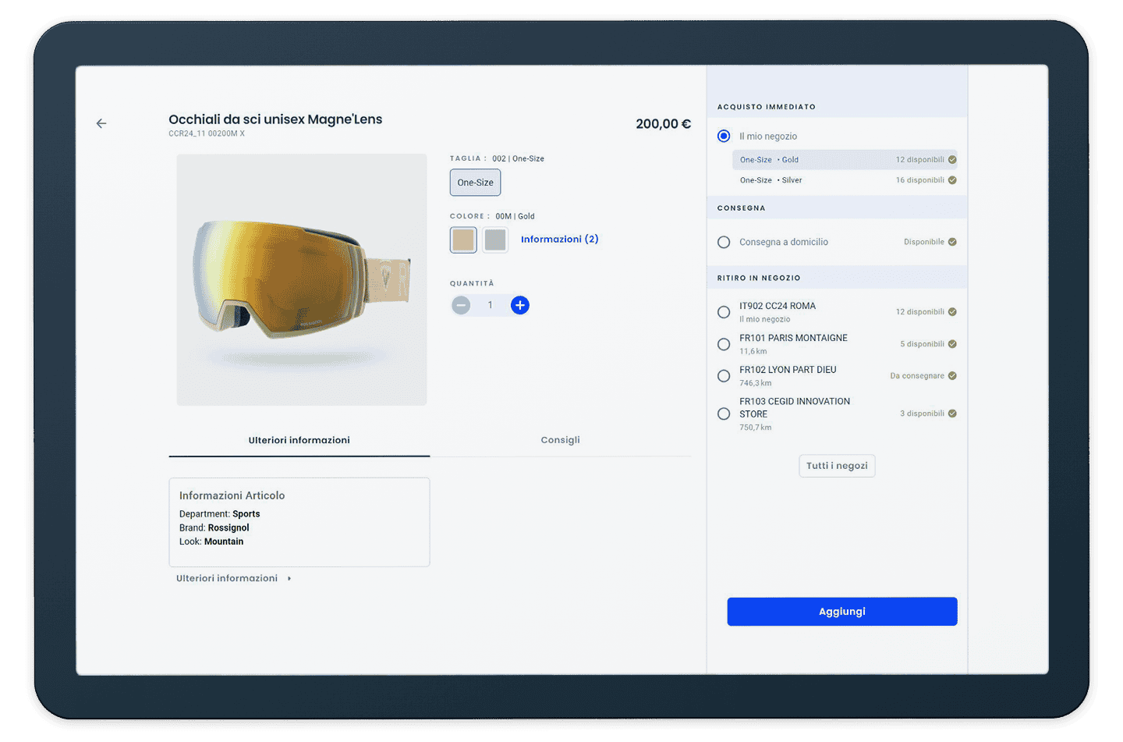1123x742 pixels.
Task: Select the 'Il mio negozio' radio button
Action: (724, 137)
